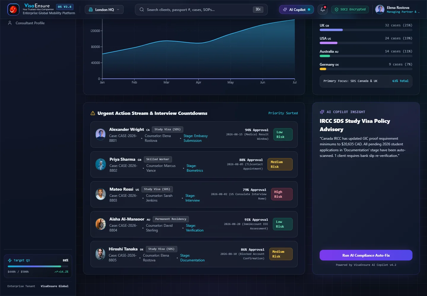Image resolution: width=427 pixels, height=296 pixels.
Task: Click the "Permanent Residency" visa tag
Action: tap(171, 219)
